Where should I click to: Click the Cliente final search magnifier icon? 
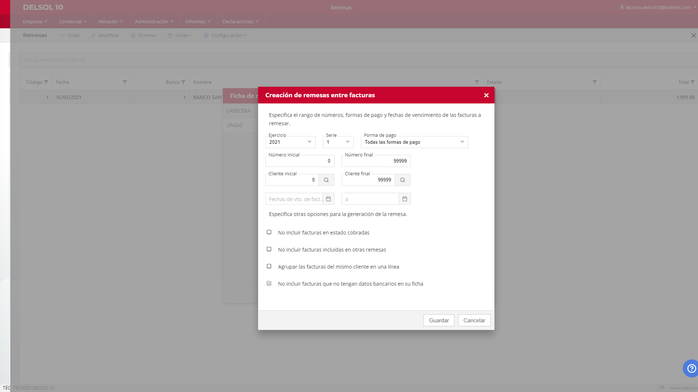(402, 180)
